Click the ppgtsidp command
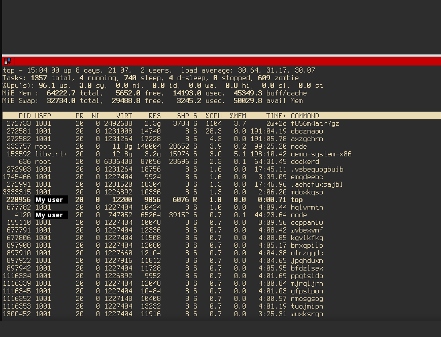The width and height of the screenshot is (441, 337). [307, 276]
